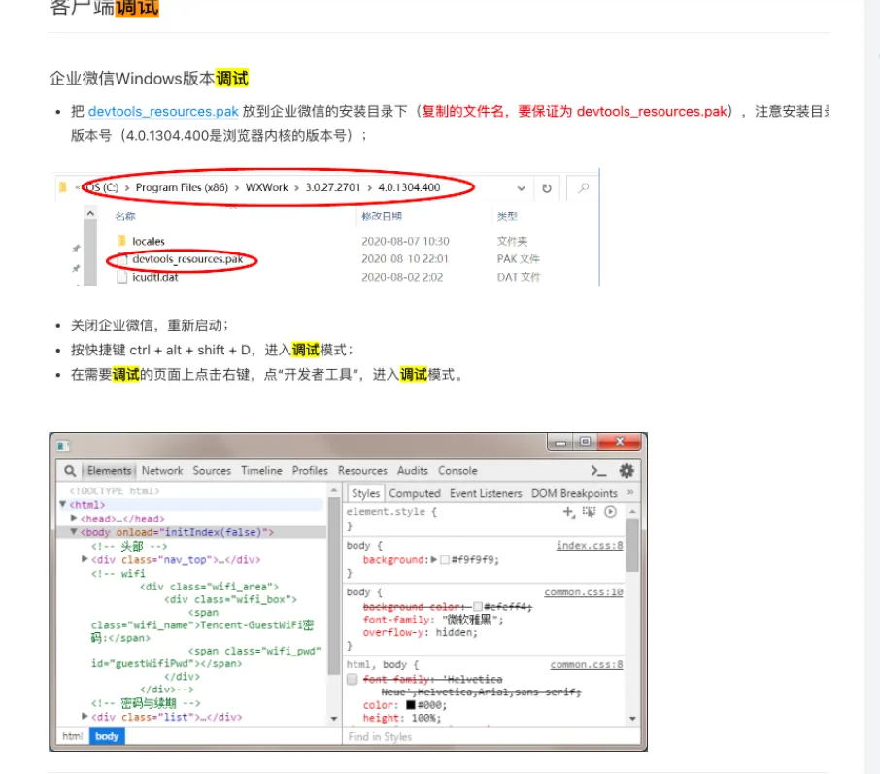Click the Program Files (x86) breadcrumb
880x774 pixels.
pyautogui.click(x=182, y=187)
